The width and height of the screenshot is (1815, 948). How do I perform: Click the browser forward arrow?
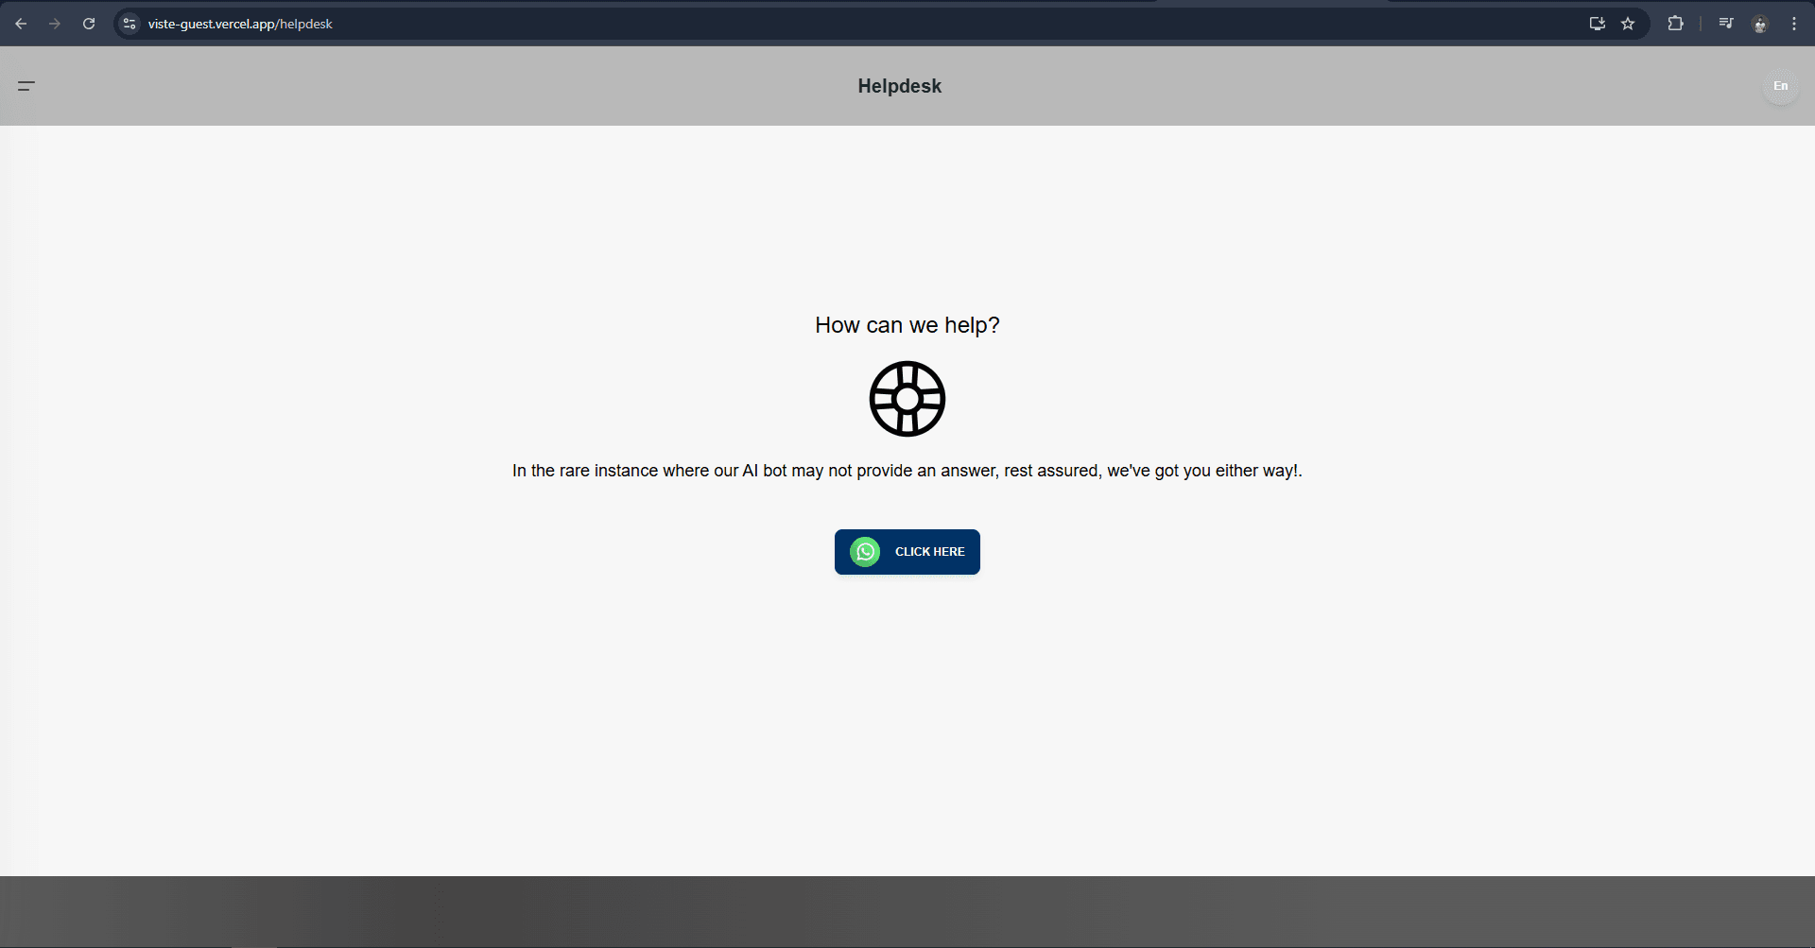[x=55, y=24]
